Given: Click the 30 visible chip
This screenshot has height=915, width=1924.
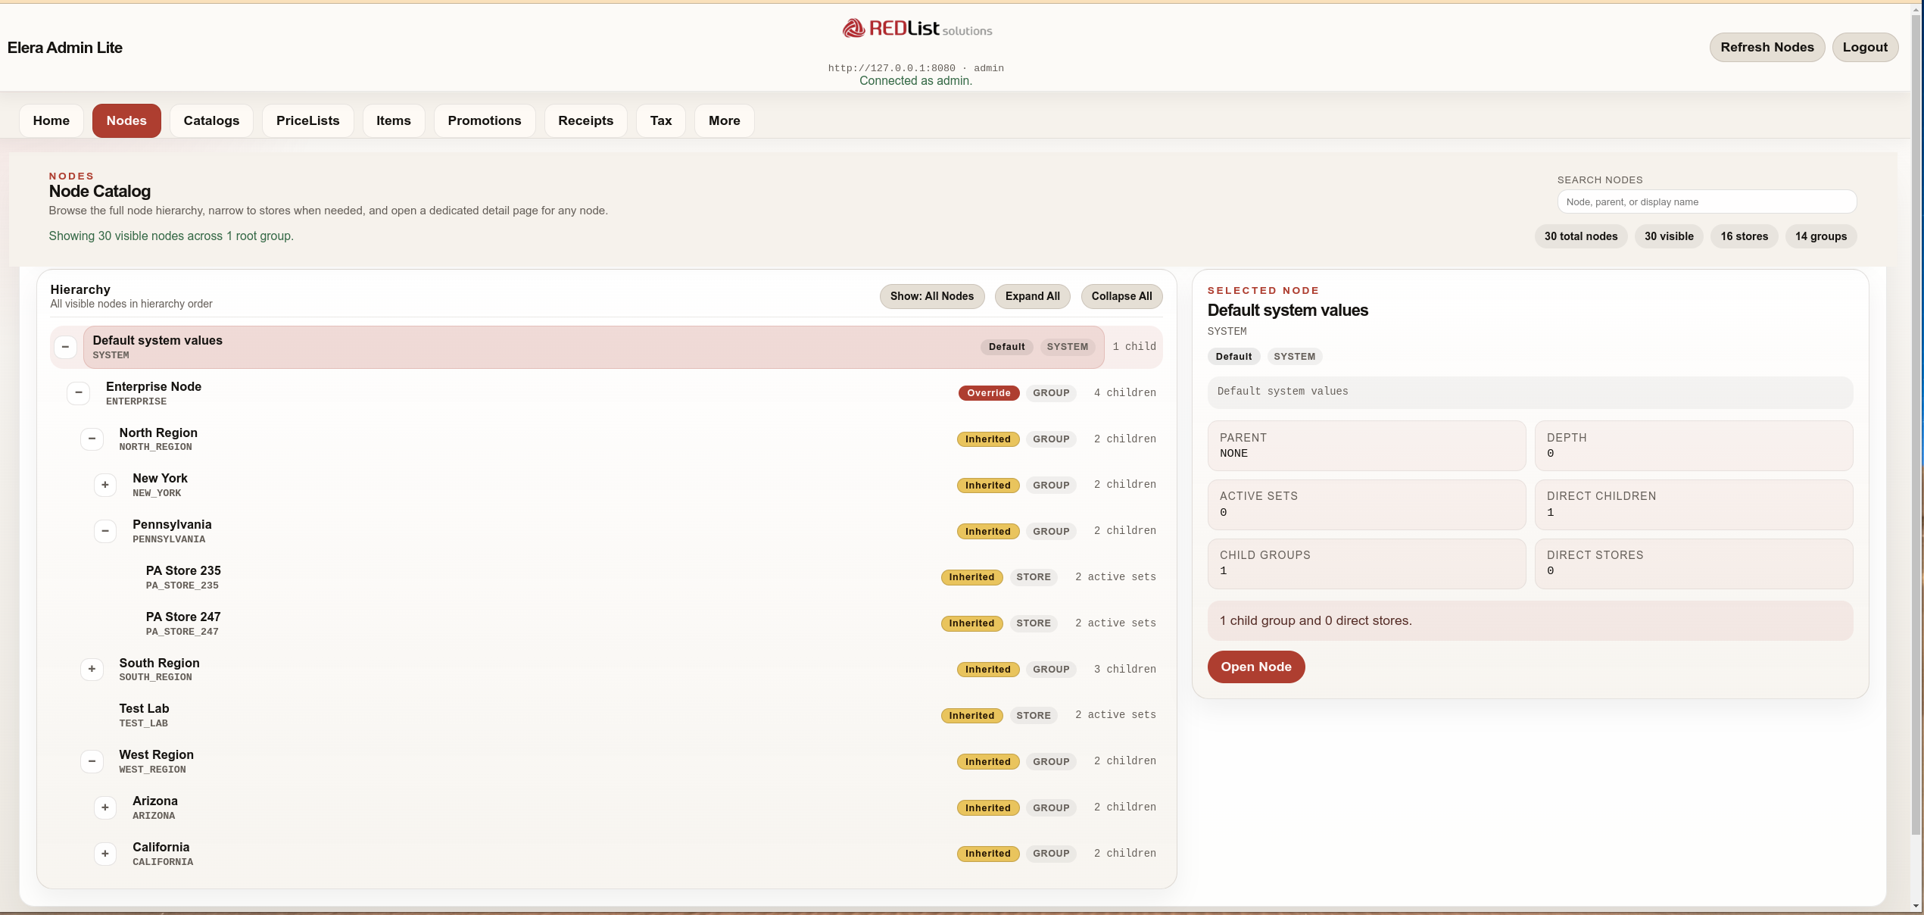Looking at the screenshot, I should 1669,236.
